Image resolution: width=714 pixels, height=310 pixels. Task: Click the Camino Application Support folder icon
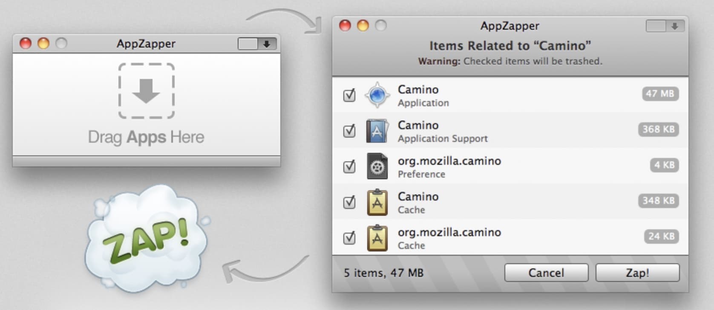(x=377, y=131)
